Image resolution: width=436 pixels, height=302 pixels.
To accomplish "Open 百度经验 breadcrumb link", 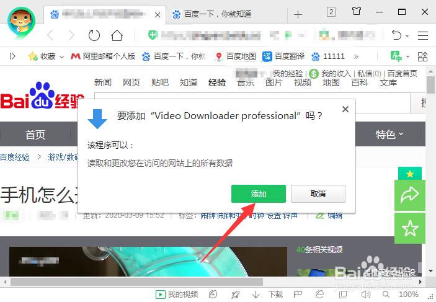I will (15, 157).
